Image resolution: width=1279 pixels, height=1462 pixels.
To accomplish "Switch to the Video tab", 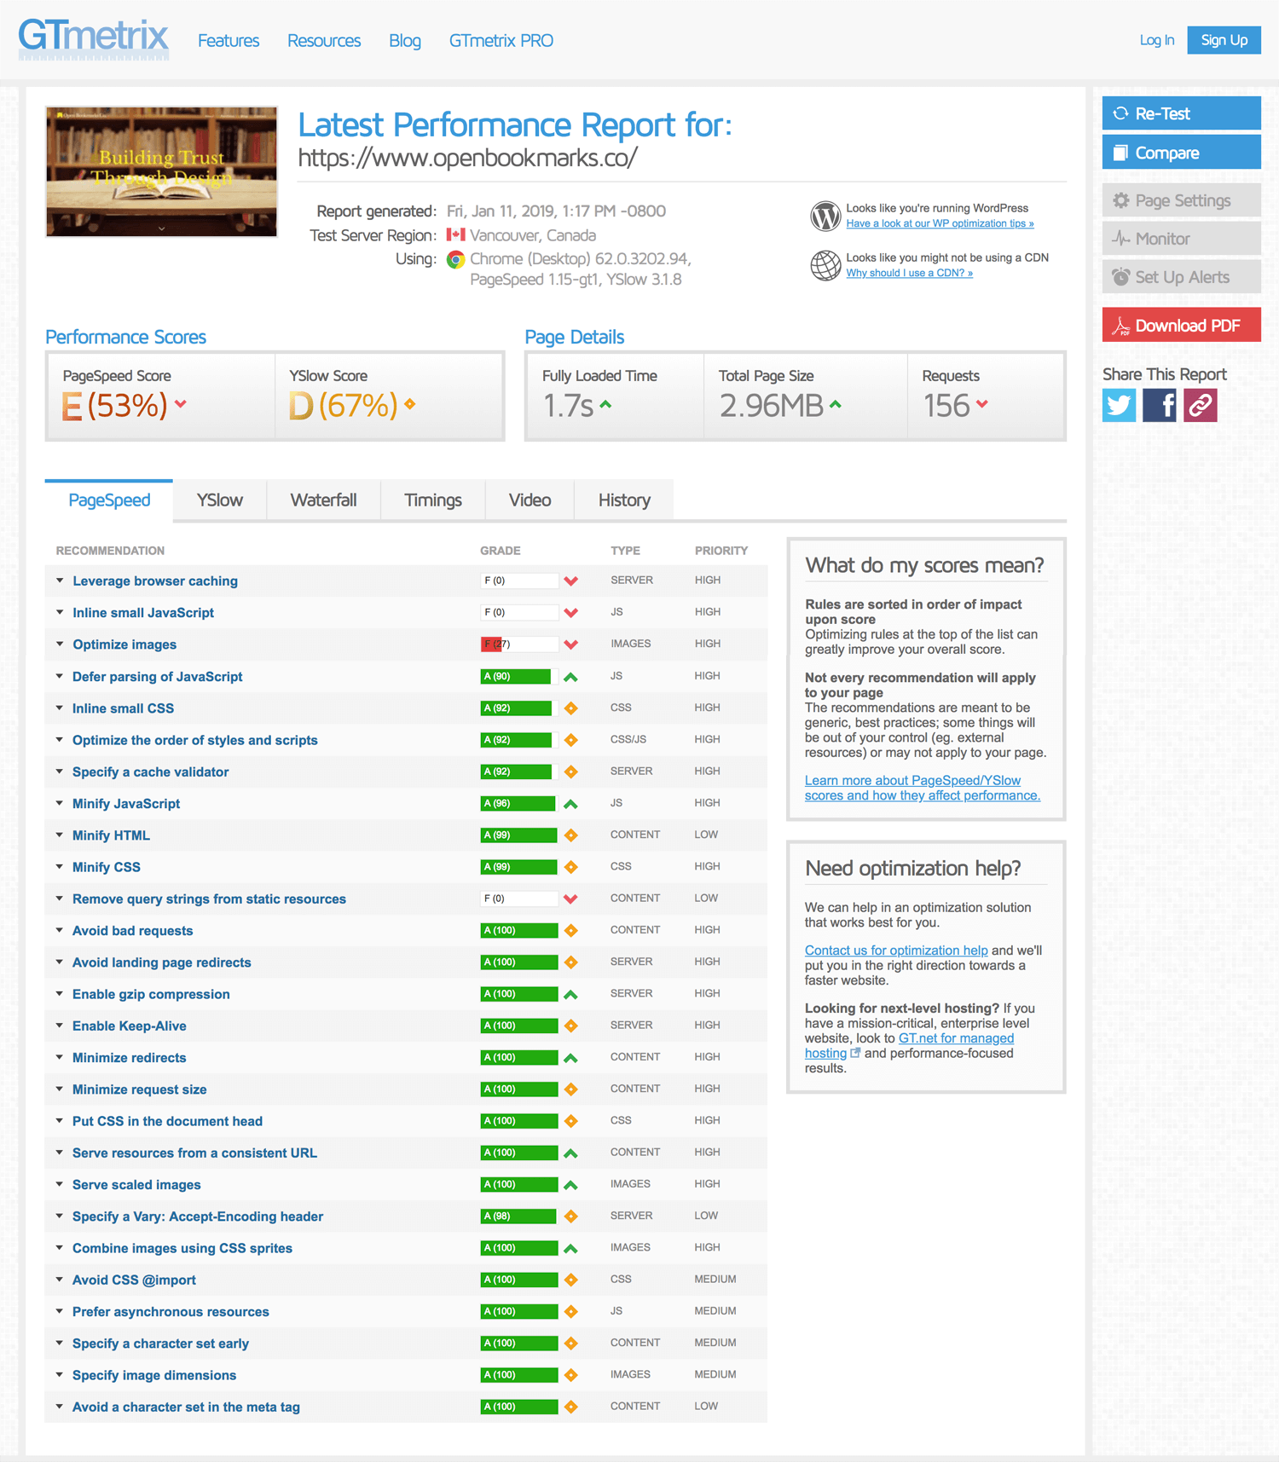I will tap(530, 500).
